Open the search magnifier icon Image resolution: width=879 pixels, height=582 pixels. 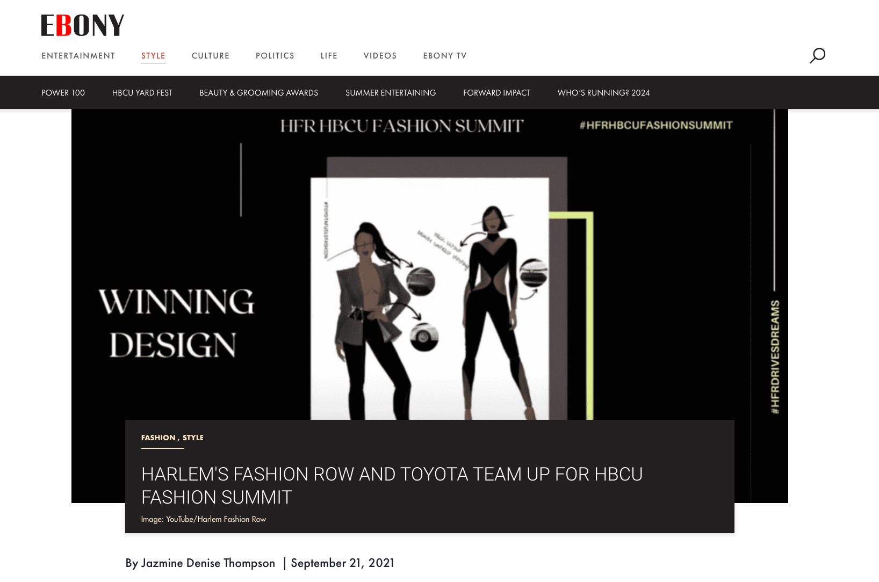817,55
